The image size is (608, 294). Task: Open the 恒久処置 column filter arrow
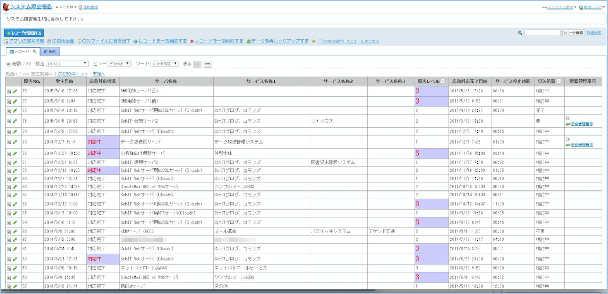pyautogui.click(x=559, y=81)
